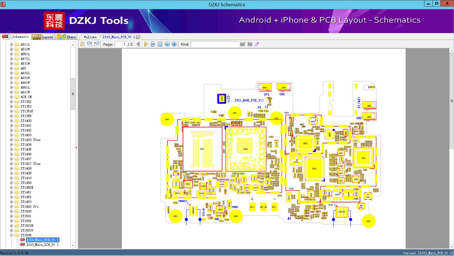Expand the IT1403 Plus folder
The width and height of the screenshot is (454, 256).
pyautogui.click(x=11, y=140)
